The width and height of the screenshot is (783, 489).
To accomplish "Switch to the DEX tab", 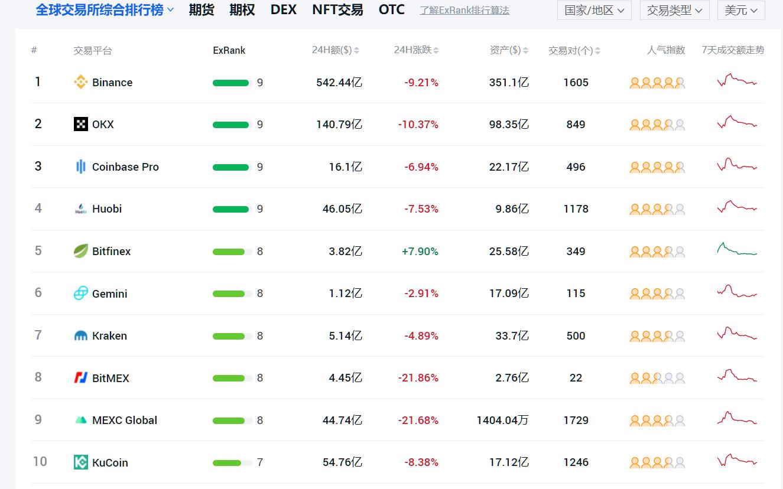I will point(284,9).
